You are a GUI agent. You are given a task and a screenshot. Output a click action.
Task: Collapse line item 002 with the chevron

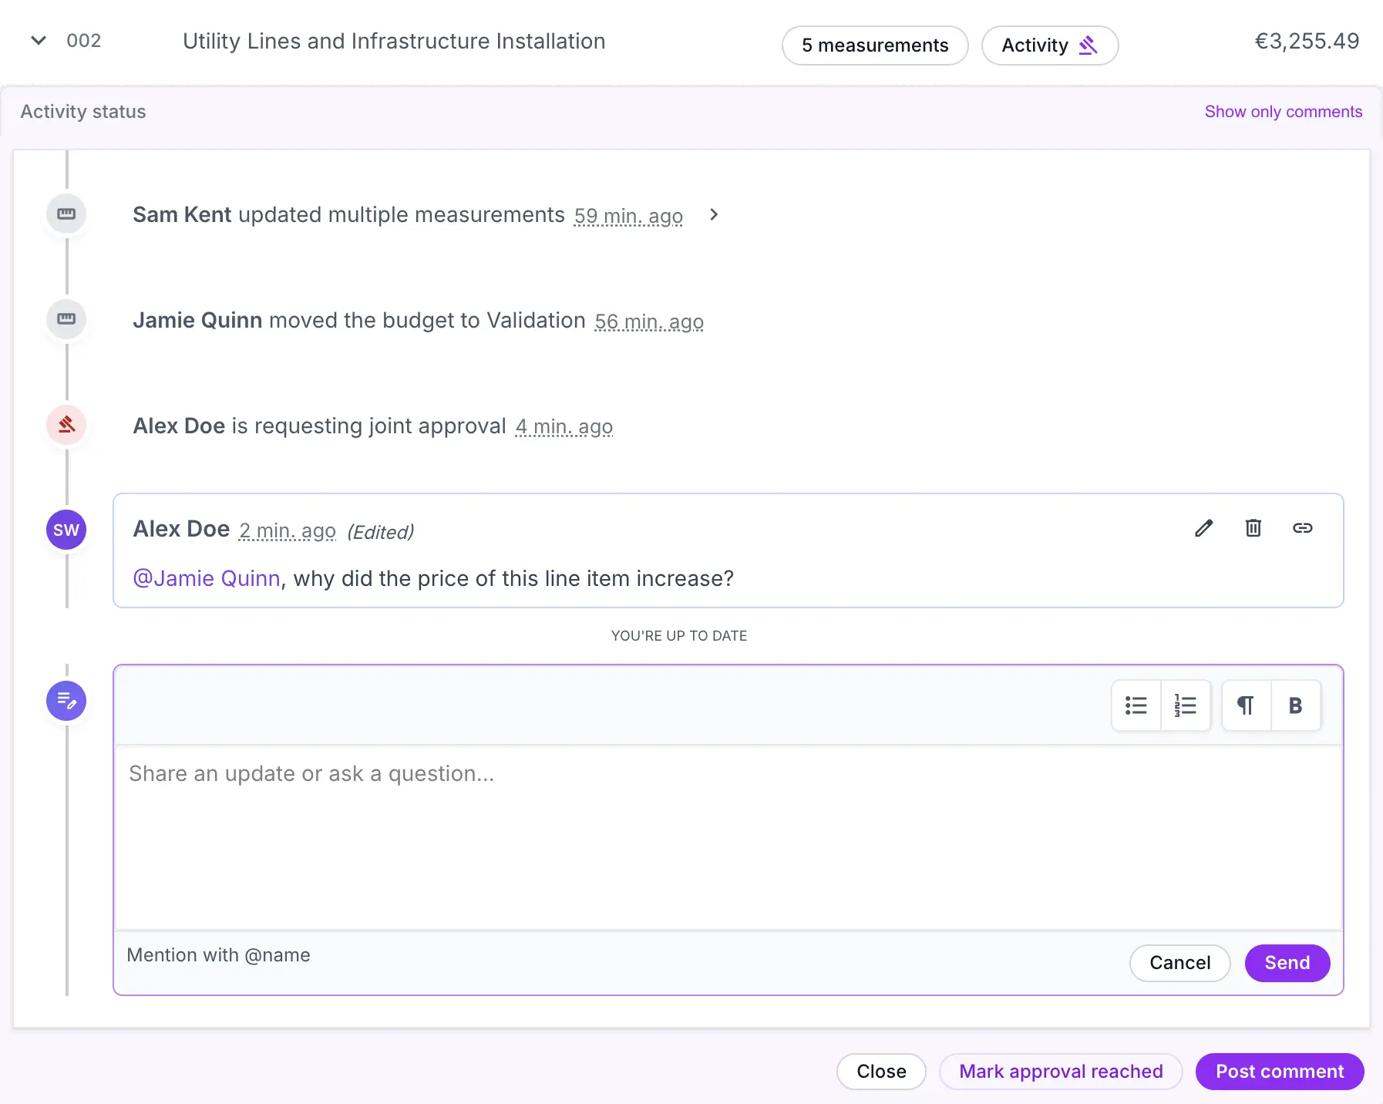click(x=38, y=40)
